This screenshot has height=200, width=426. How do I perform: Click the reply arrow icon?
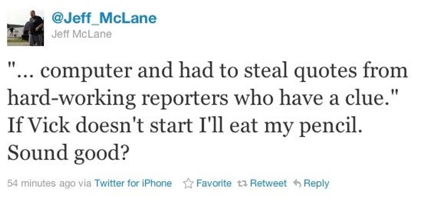click(x=297, y=183)
